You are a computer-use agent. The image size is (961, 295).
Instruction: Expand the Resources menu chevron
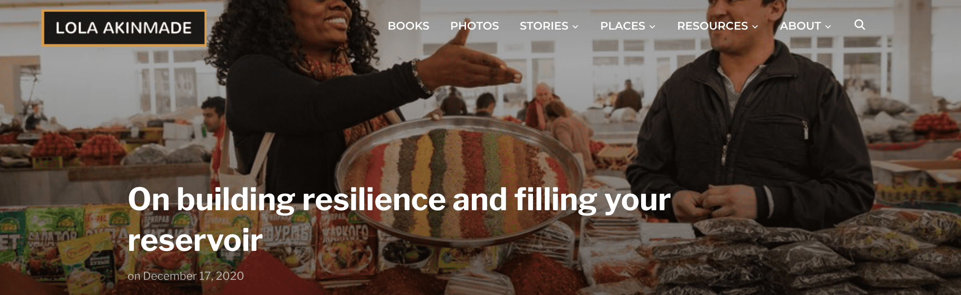[755, 27]
